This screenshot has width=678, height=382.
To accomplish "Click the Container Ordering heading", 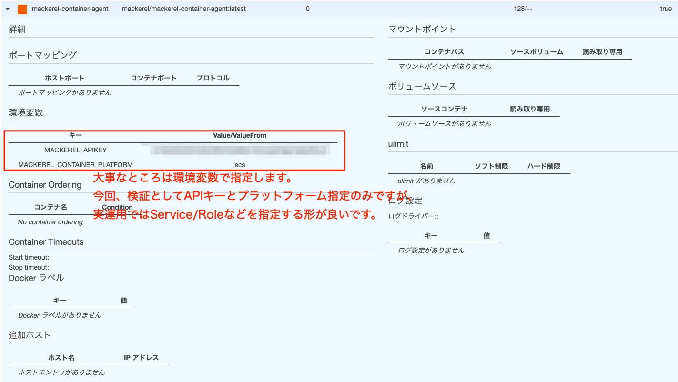I will click(45, 185).
